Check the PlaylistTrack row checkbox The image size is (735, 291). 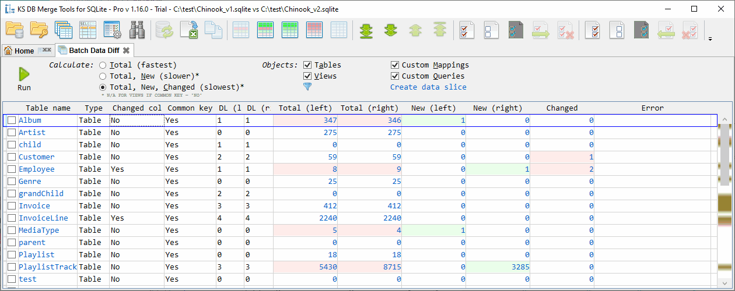point(12,267)
